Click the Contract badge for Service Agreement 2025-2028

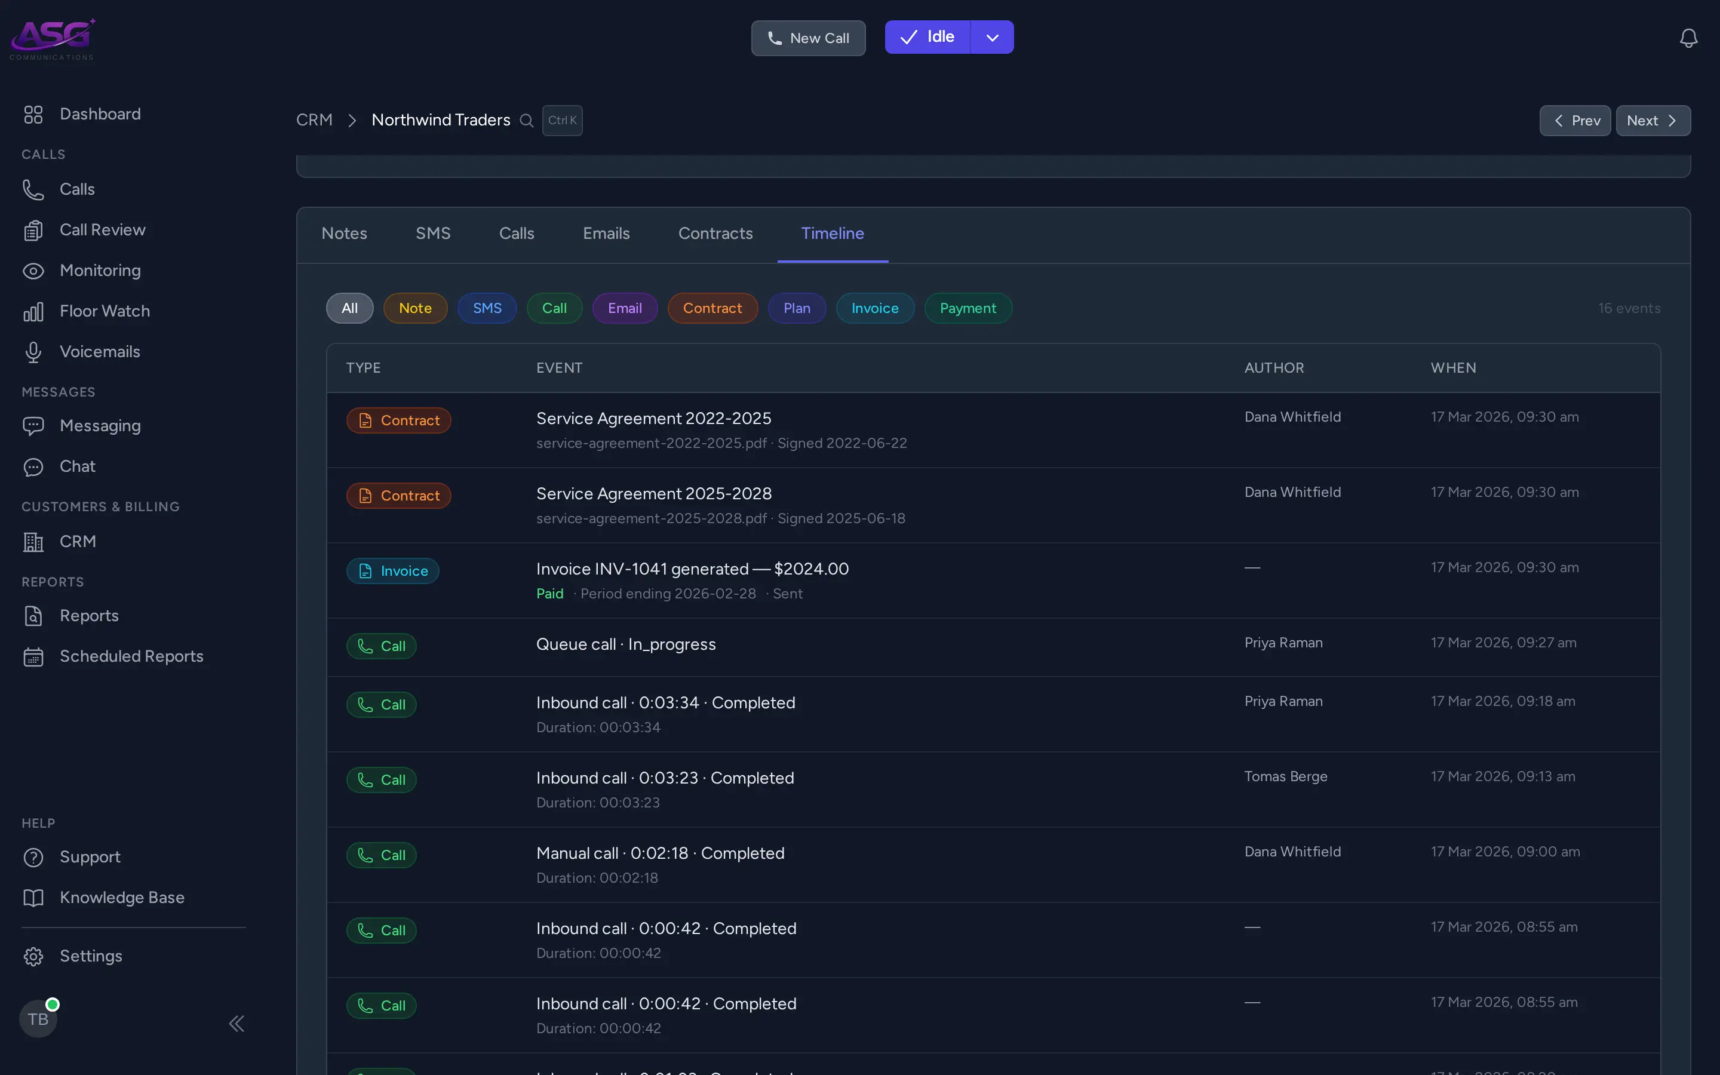click(x=399, y=496)
